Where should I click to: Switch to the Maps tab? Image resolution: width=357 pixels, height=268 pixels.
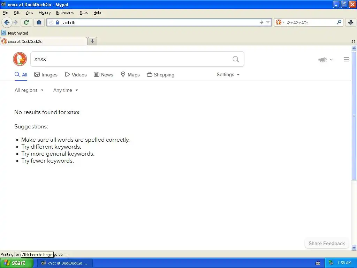click(130, 75)
